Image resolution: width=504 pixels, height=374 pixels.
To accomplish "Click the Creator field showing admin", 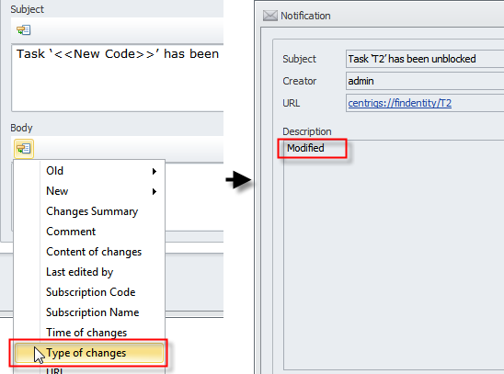I will 425,81.
